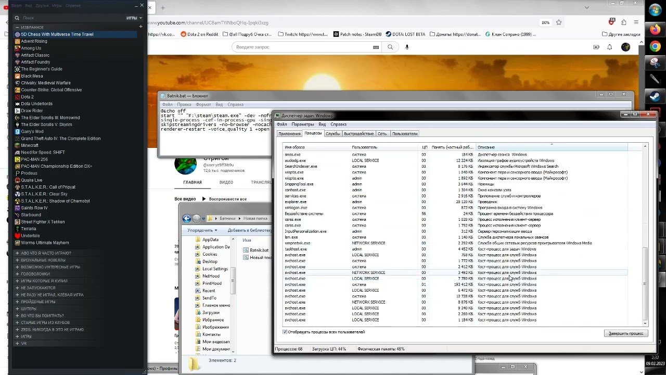Click YouTube create video icon
666x375 pixels.
(x=596, y=47)
